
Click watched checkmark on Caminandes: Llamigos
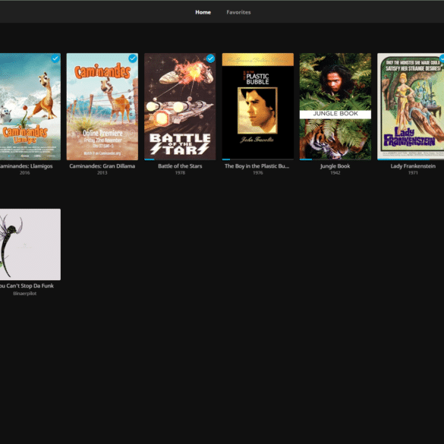(x=55, y=58)
